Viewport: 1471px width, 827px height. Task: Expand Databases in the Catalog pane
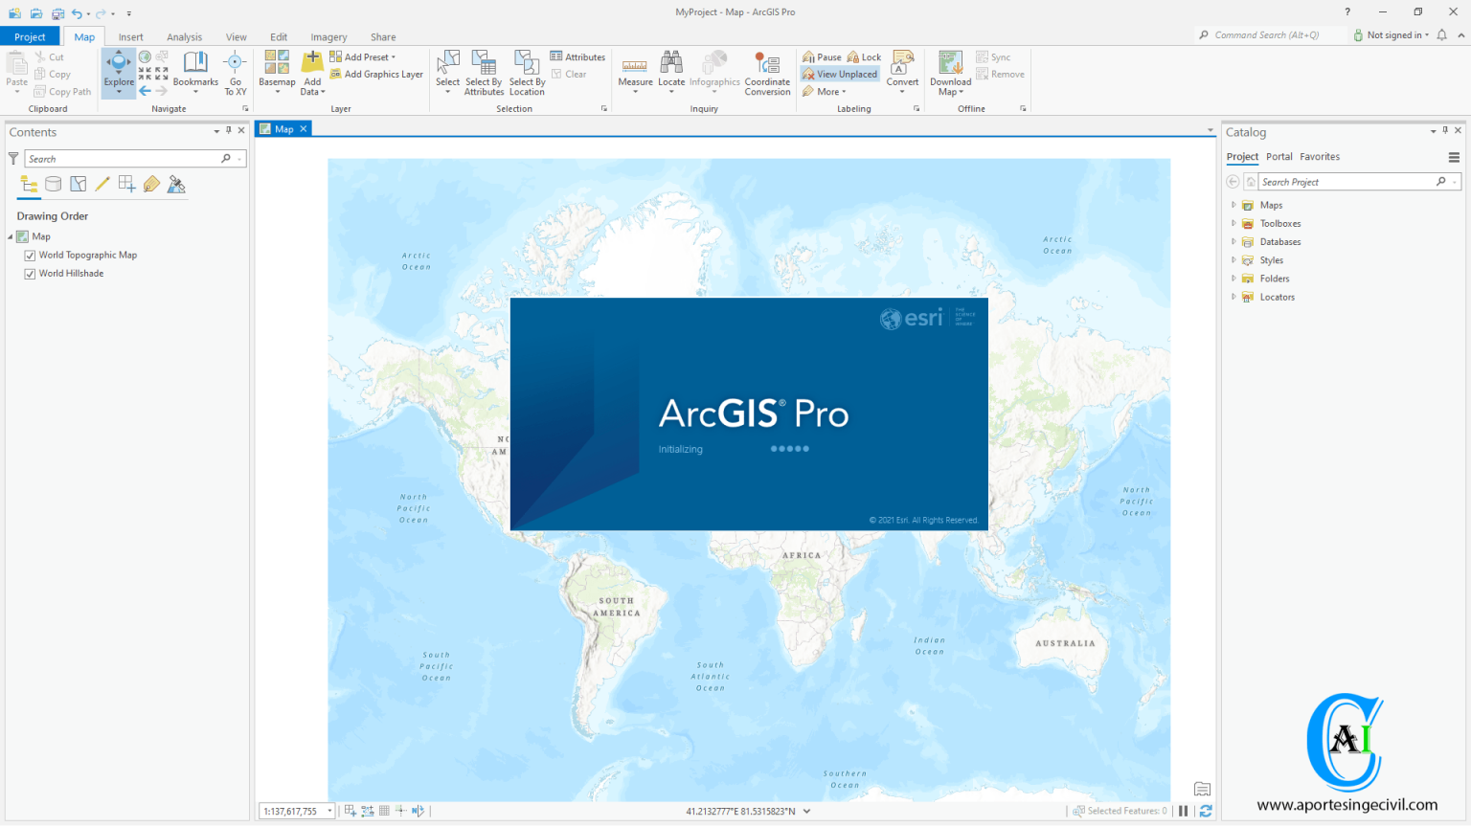tap(1233, 241)
